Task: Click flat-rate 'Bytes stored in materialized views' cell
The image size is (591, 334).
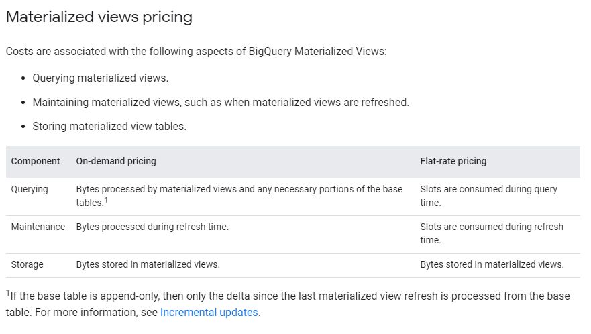Action: pyautogui.click(x=492, y=264)
